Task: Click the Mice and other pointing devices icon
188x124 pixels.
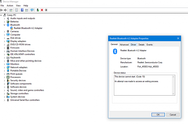Action: (8, 61)
